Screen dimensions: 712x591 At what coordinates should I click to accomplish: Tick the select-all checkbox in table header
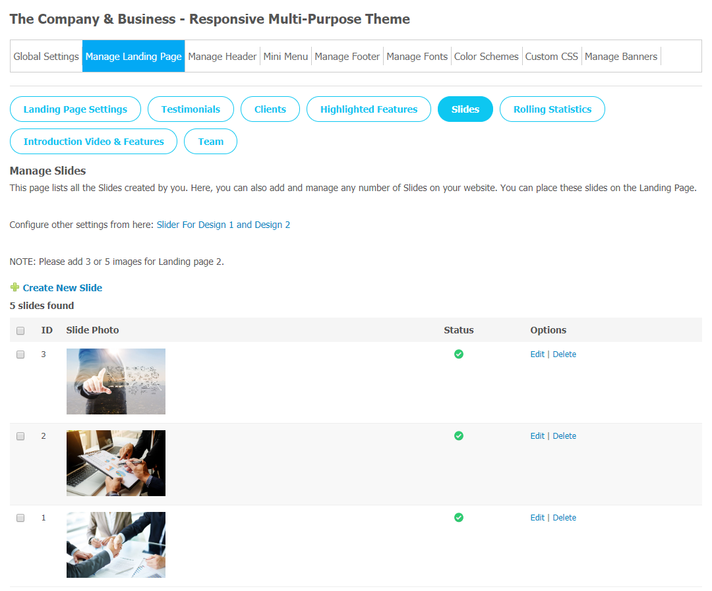pos(20,331)
